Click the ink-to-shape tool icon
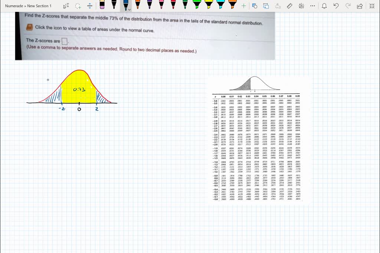Viewport: 380px width, 253px height. (x=255, y=6)
